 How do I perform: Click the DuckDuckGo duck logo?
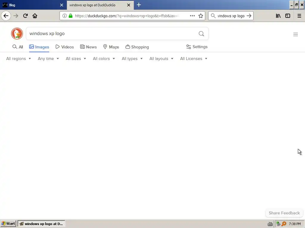coord(17,34)
